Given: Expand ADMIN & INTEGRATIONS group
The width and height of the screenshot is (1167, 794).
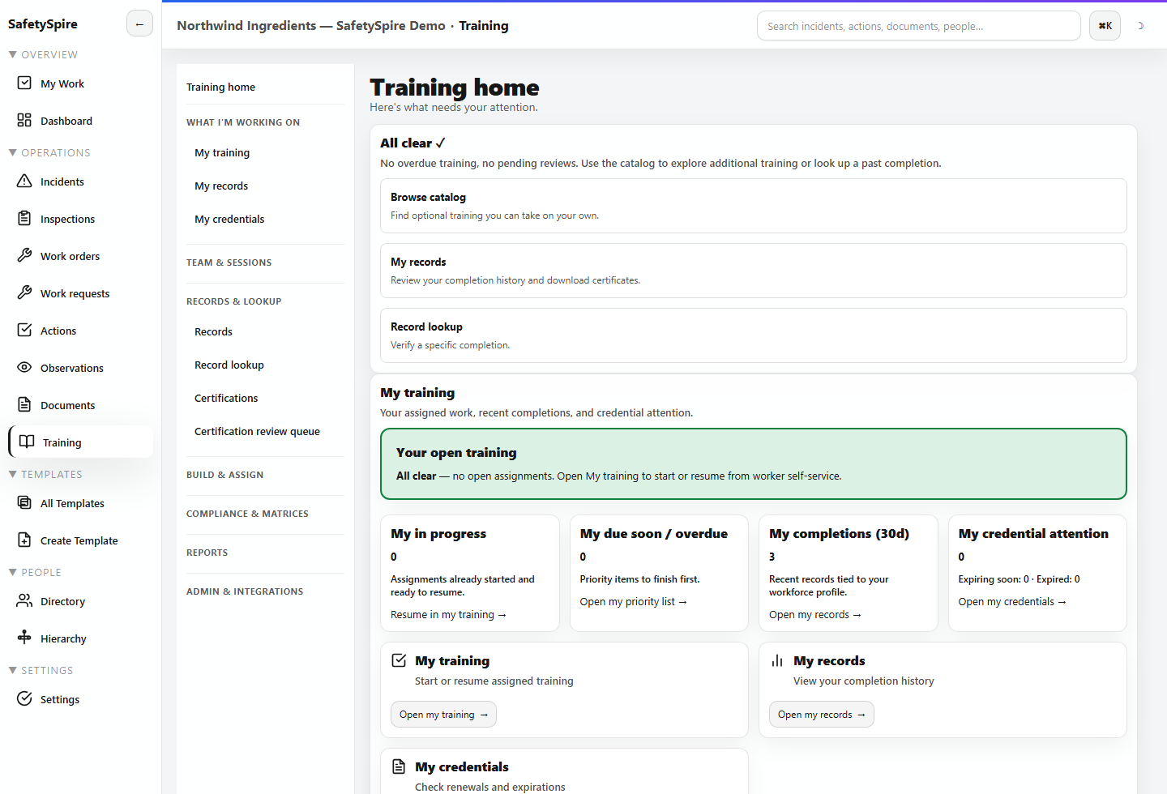Looking at the screenshot, I should tap(245, 591).
